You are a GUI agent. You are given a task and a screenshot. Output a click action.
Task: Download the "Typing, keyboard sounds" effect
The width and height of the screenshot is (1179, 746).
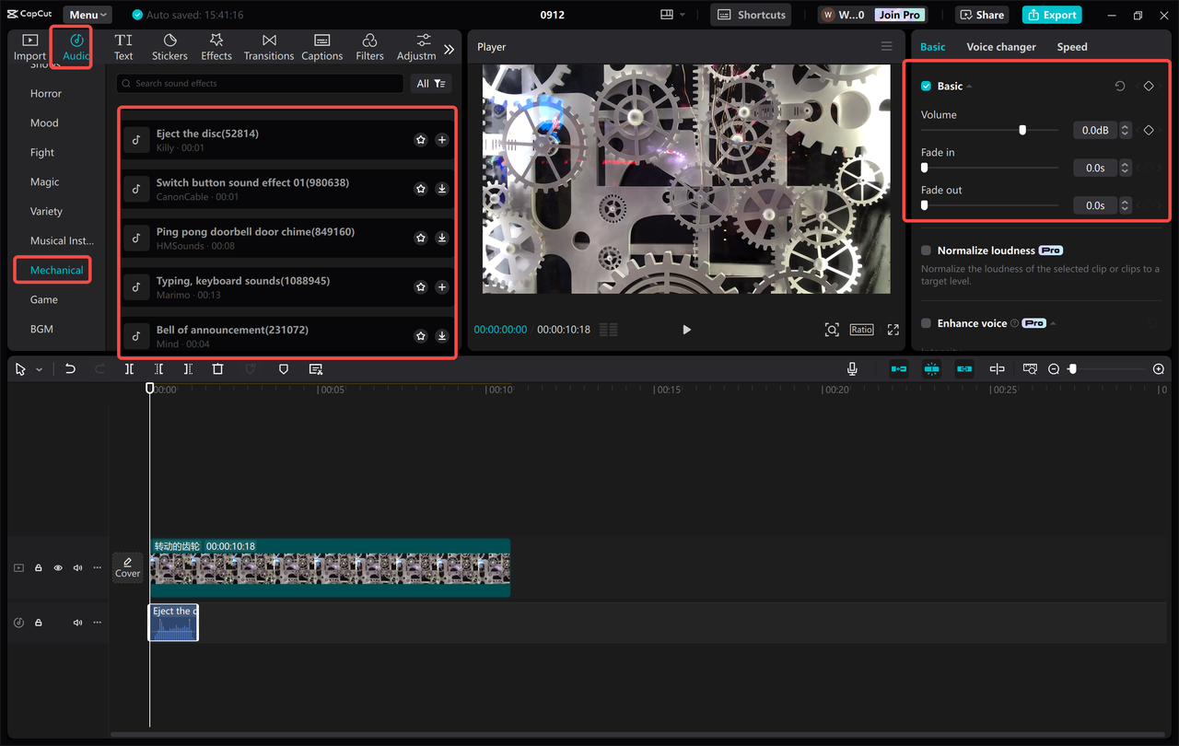(x=441, y=286)
